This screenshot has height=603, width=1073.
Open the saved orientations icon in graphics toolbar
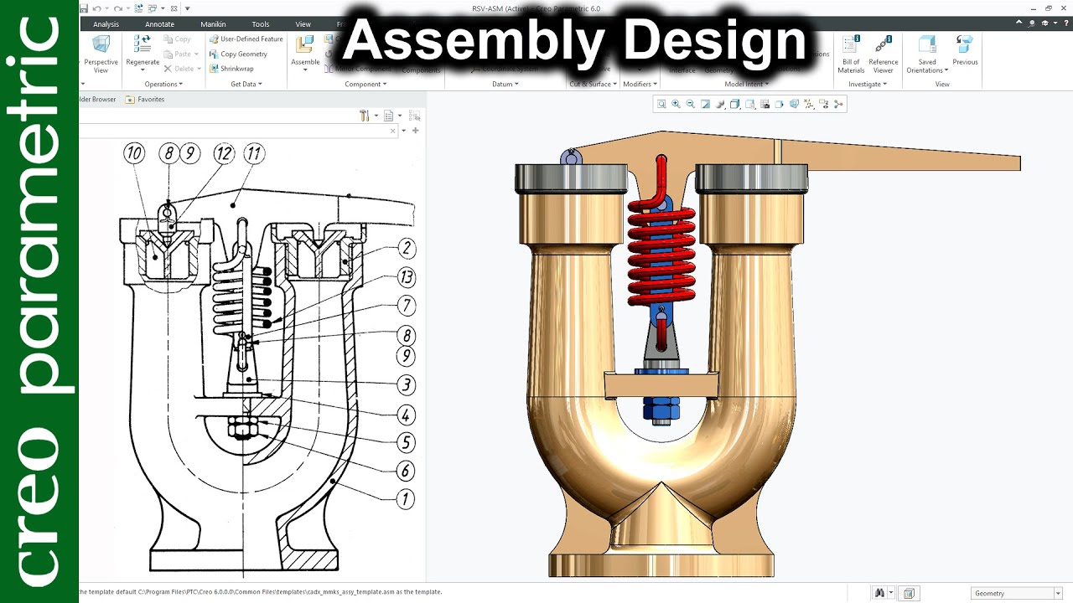tap(749, 104)
